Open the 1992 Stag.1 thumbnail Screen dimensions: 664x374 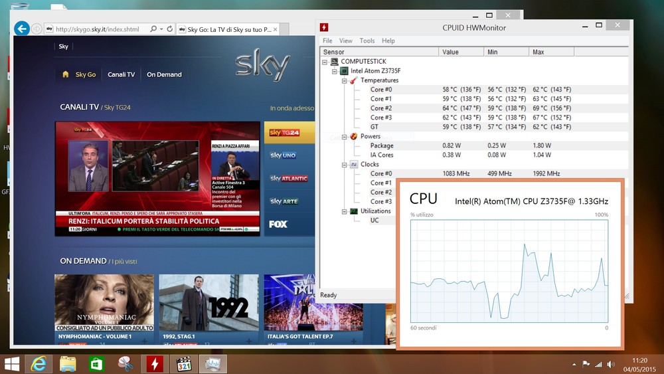tap(208, 302)
